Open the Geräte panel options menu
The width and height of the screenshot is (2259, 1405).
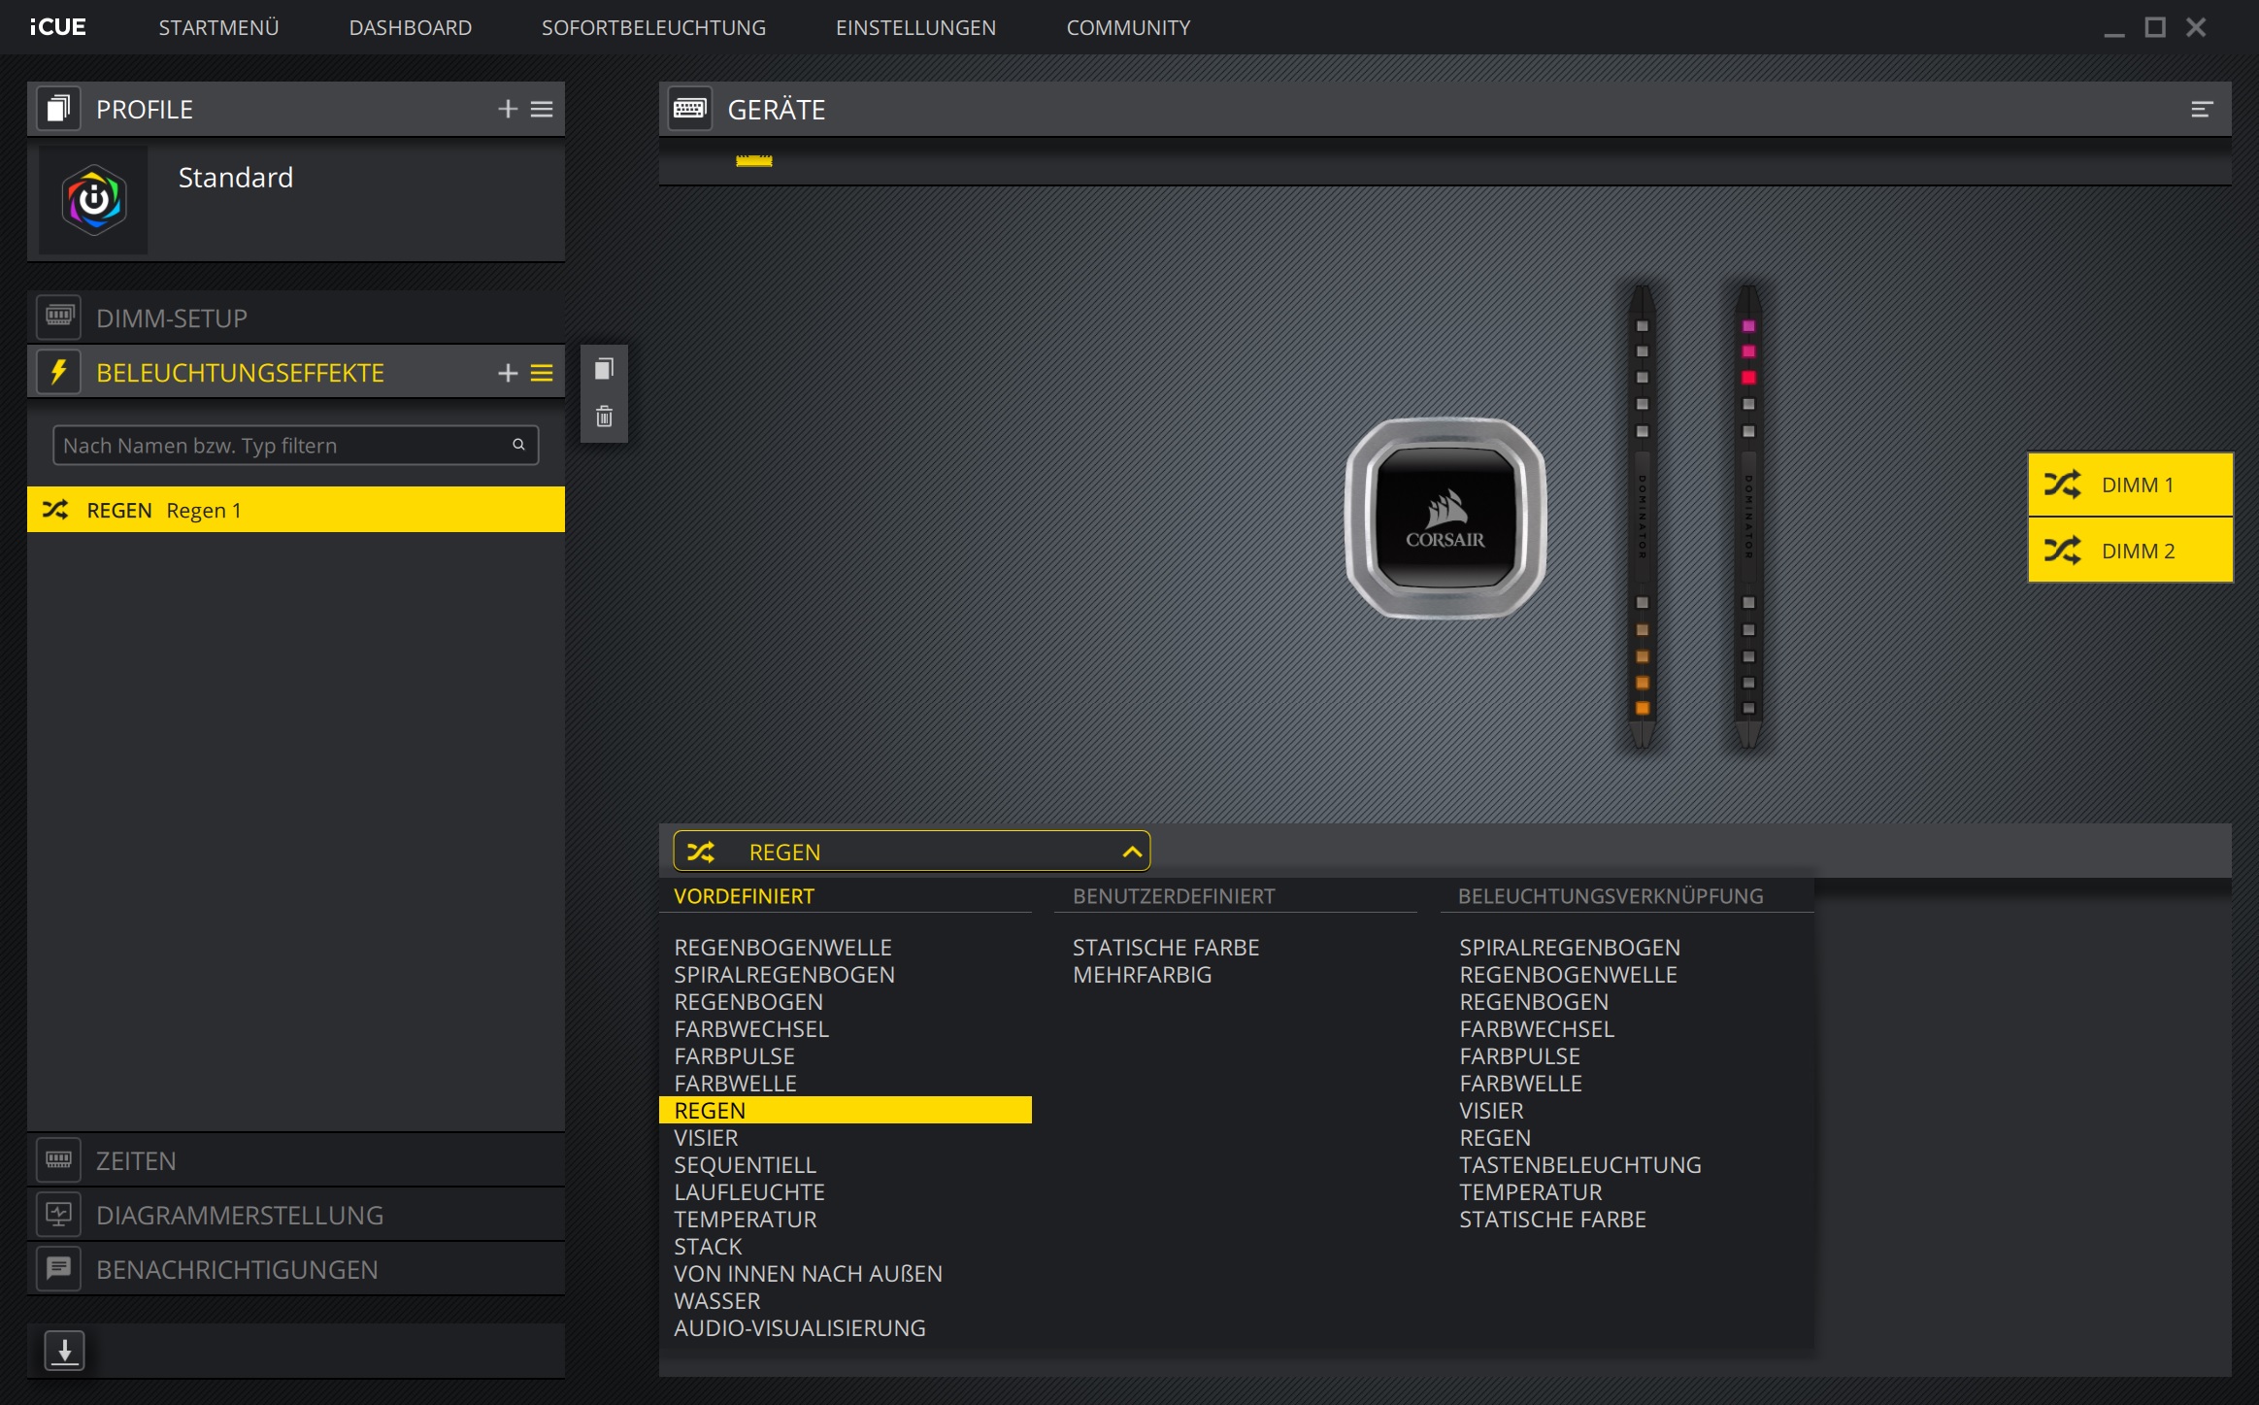[x=2202, y=110]
